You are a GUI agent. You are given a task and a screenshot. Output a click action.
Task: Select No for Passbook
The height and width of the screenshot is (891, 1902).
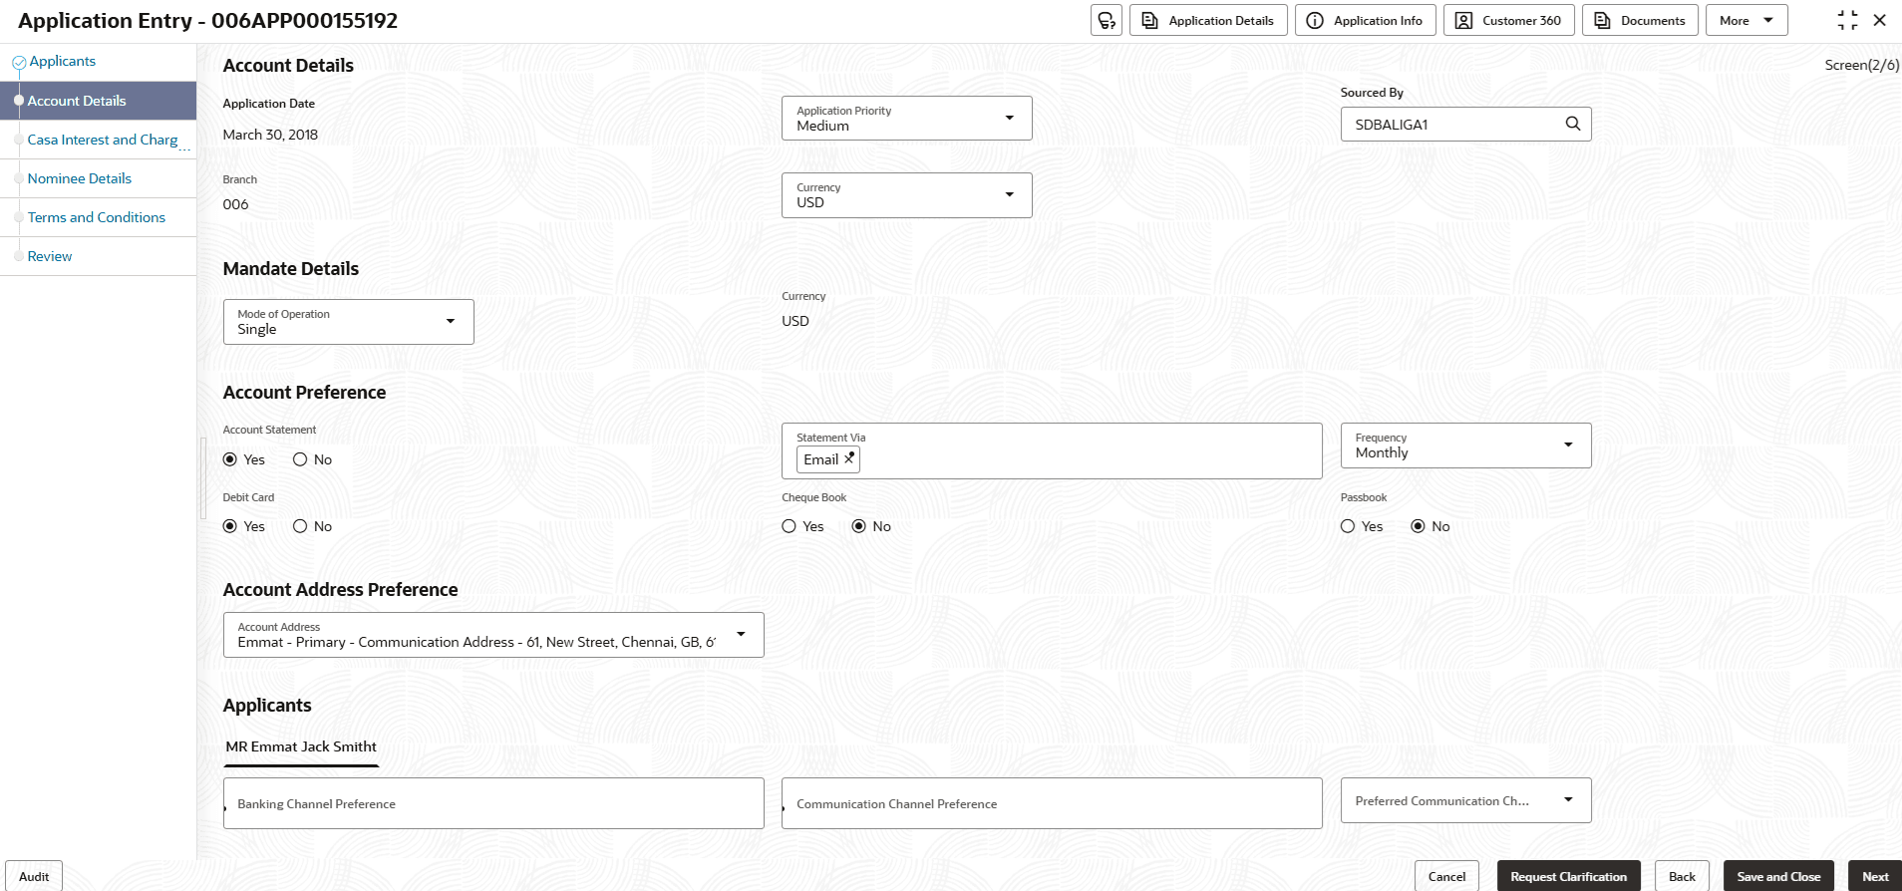click(x=1419, y=526)
